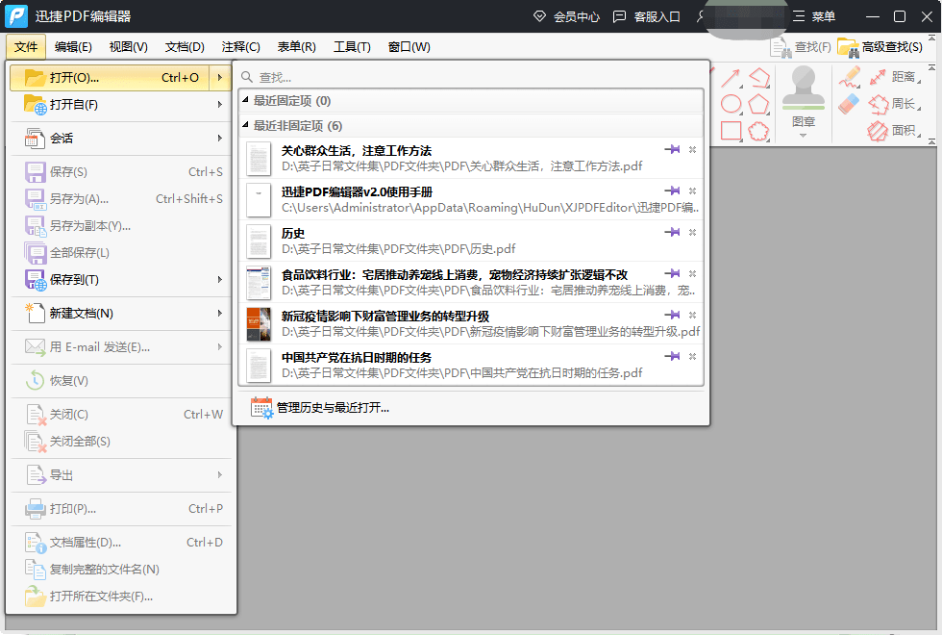Select the cloud shape tool
Image resolution: width=942 pixels, height=635 pixels.
758,131
